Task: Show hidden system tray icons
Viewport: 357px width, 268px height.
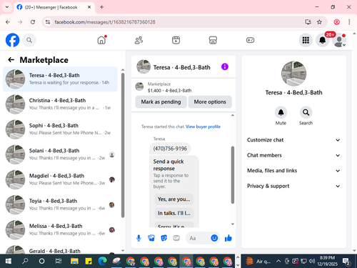Action: 278,262
